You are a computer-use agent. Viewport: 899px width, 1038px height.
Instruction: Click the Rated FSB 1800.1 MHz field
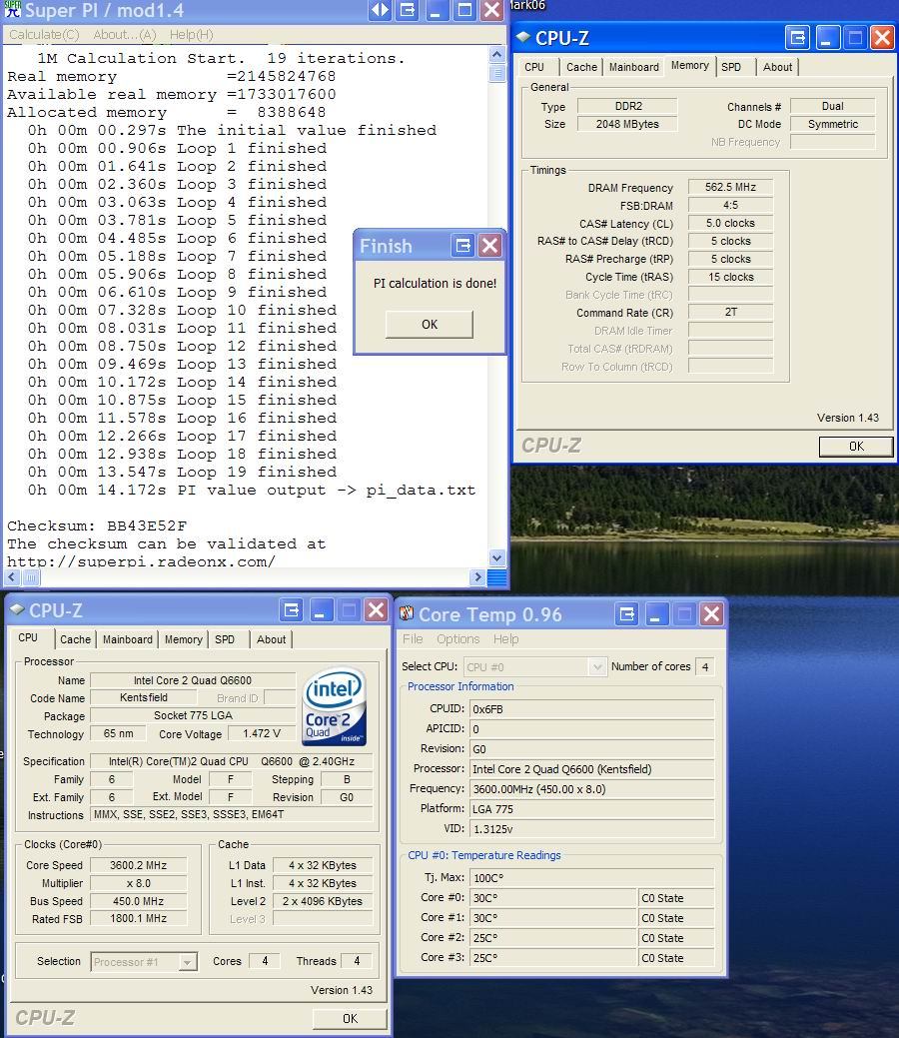(x=139, y=918)
